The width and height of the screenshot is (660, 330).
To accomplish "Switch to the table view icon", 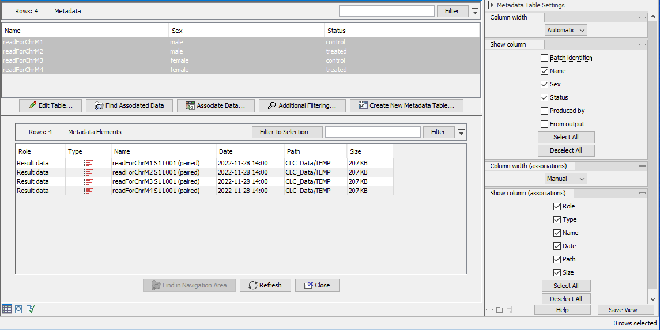I will (7, 309).
